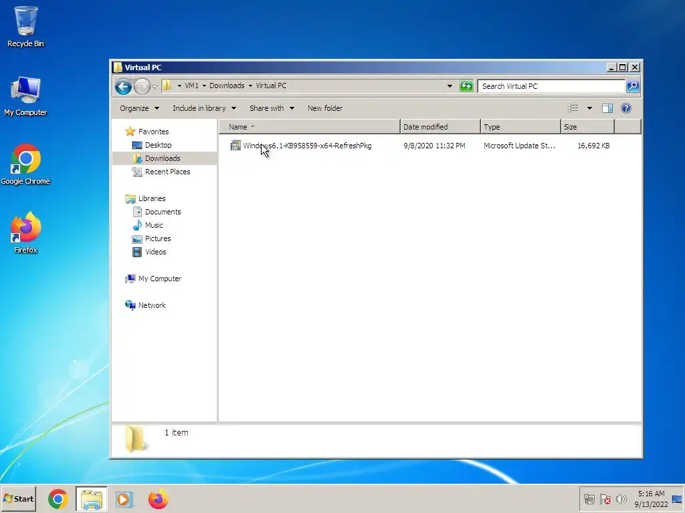
Task: Go back with the blue Back arrow
Action: [x=124, y=86]
